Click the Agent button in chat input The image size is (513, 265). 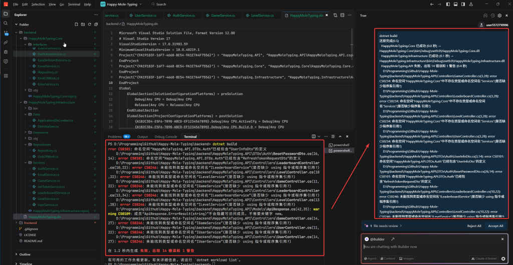pos(370,258)
